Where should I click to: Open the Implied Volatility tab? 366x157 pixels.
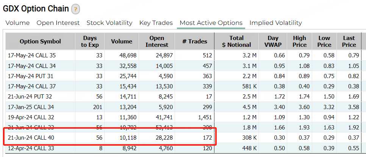point(276,23)
